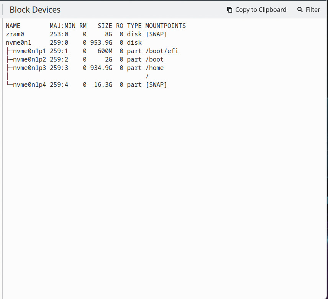Screen dimensions: 328x299
Task: Click the Copy to Clipboard label
Action: click(x=261, y=10)
